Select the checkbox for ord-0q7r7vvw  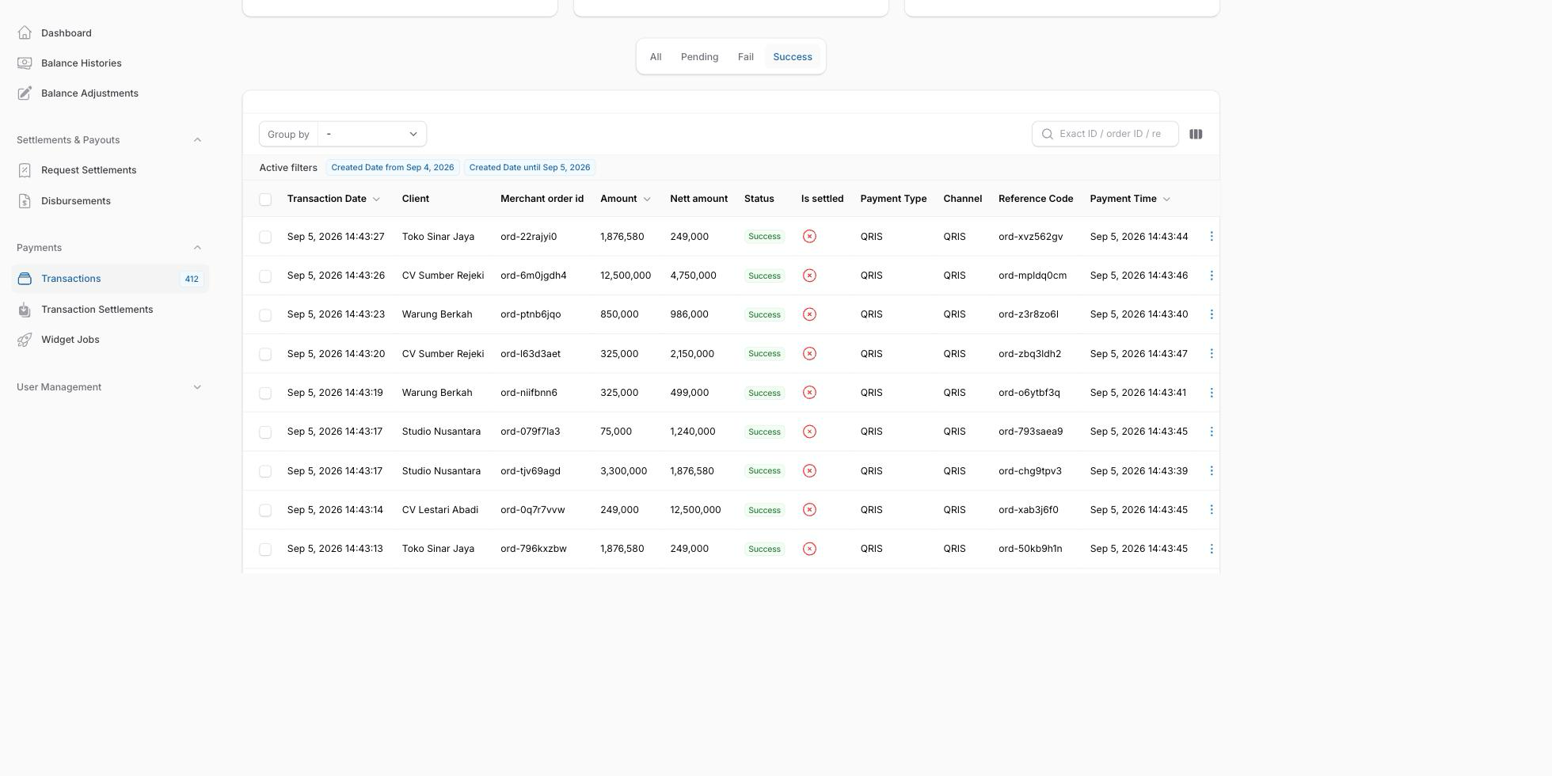pos(265,510)
